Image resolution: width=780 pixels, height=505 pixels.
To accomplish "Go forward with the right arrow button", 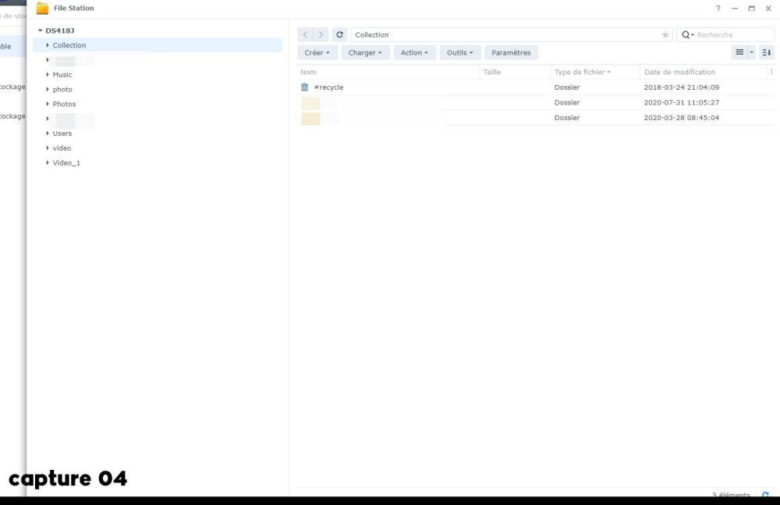I will point(321,35).
